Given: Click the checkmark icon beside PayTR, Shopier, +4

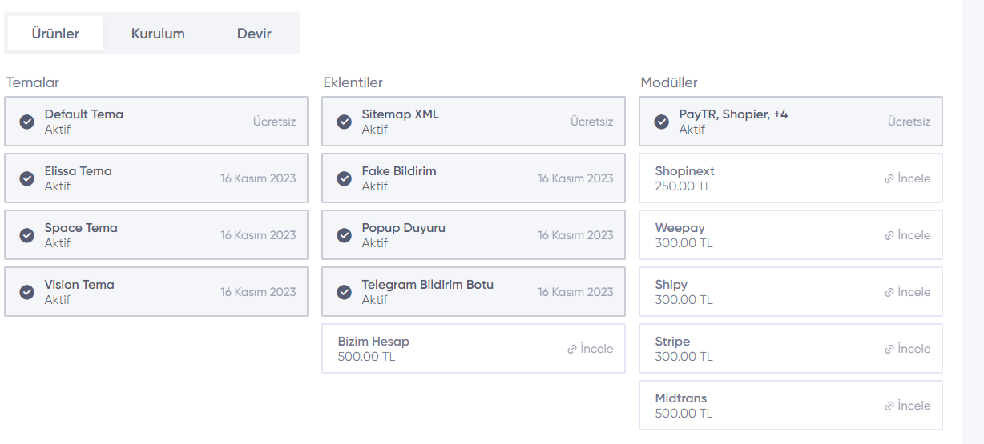Looking at the screenshot, I should tap(662, 122).
